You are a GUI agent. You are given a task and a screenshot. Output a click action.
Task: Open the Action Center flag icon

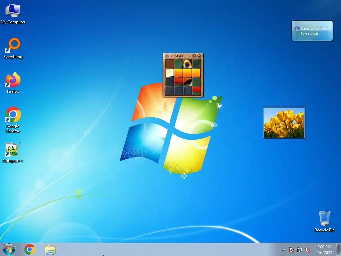click(291, 250)
